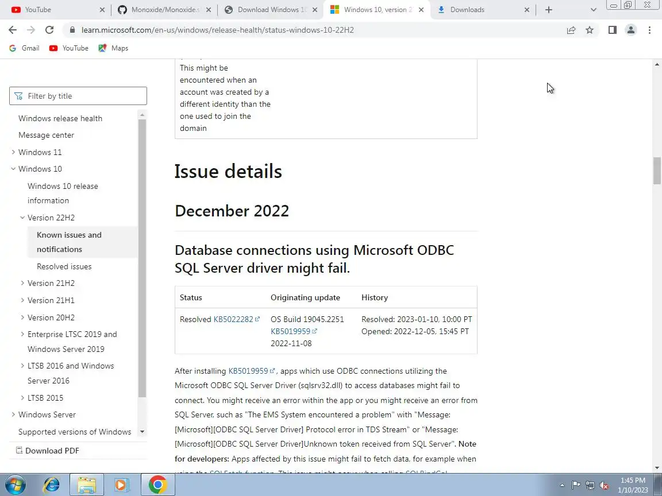Open Windows Explorer from the taskbar

click(x=87, y=485)
